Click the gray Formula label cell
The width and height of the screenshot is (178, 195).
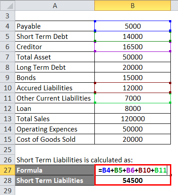pos(55,170)
